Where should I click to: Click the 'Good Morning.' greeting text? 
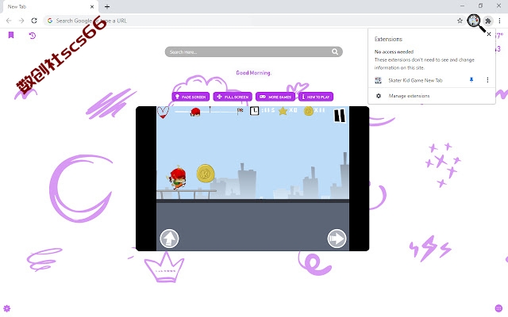pos(253,73)
